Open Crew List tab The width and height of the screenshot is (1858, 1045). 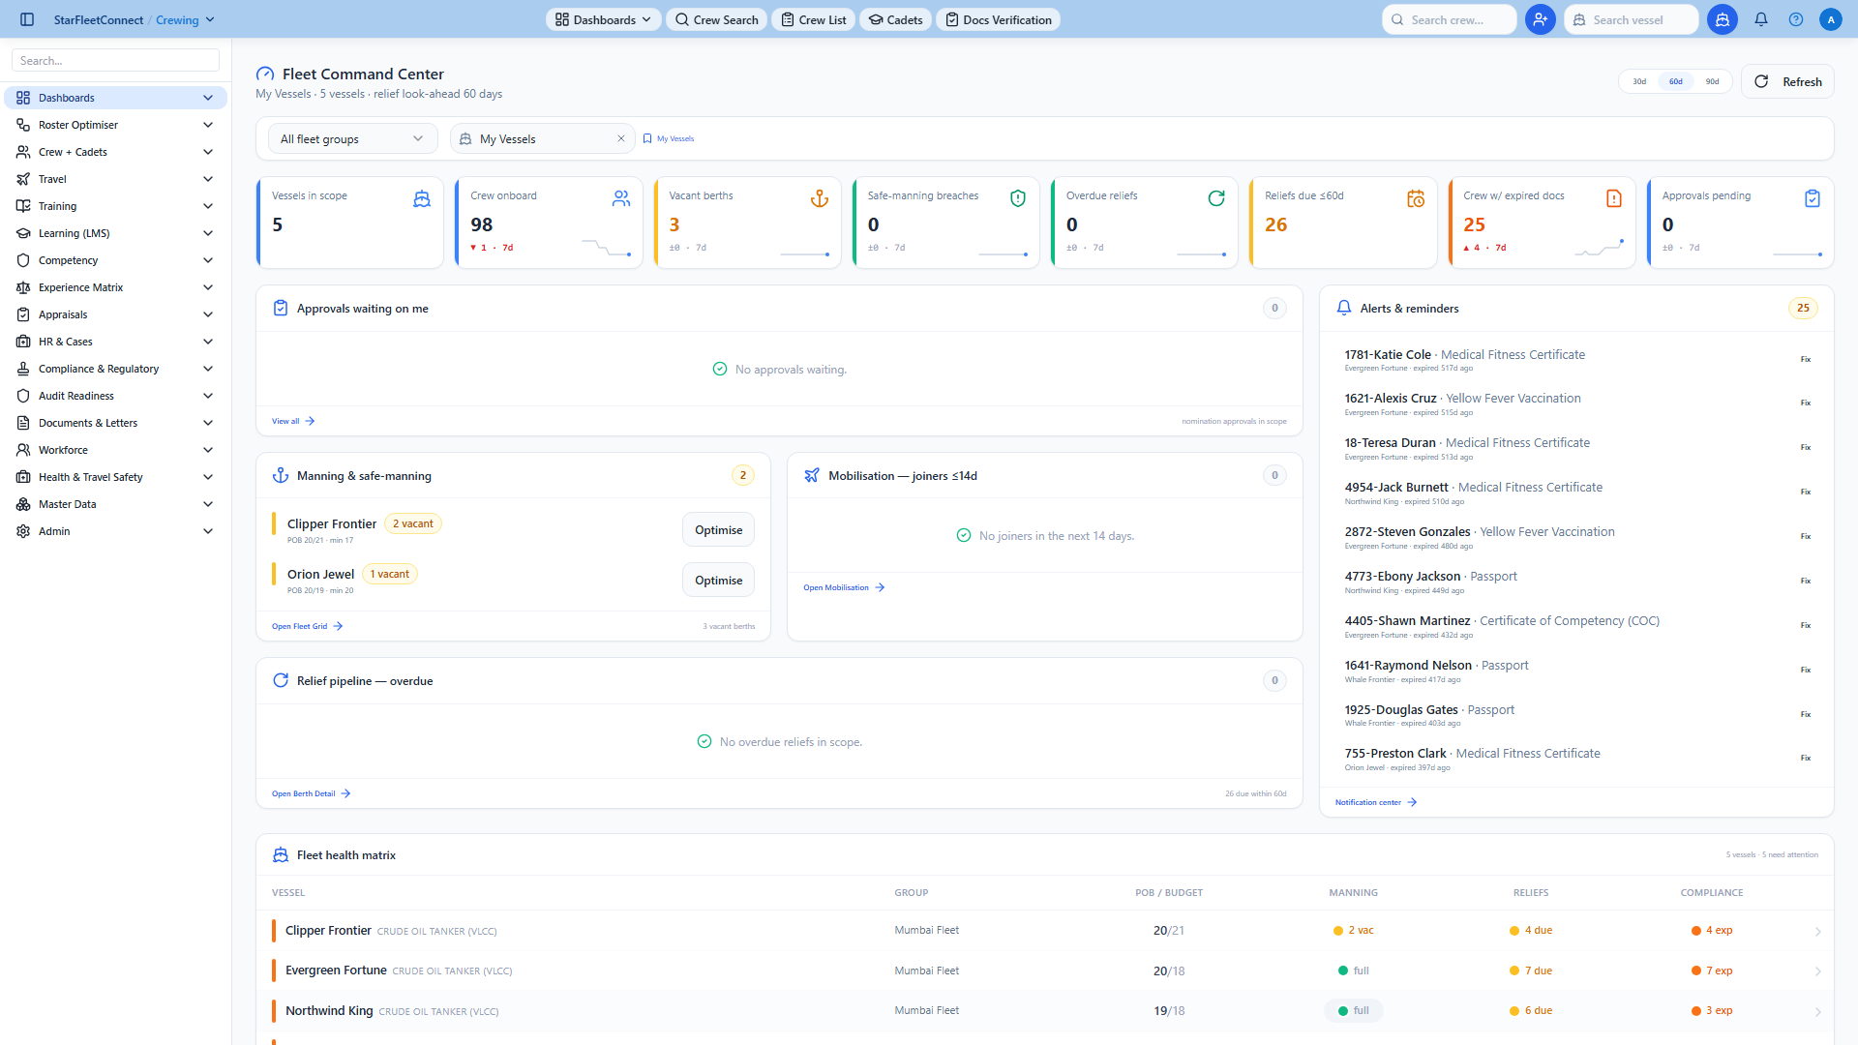[x=813, y=19]
